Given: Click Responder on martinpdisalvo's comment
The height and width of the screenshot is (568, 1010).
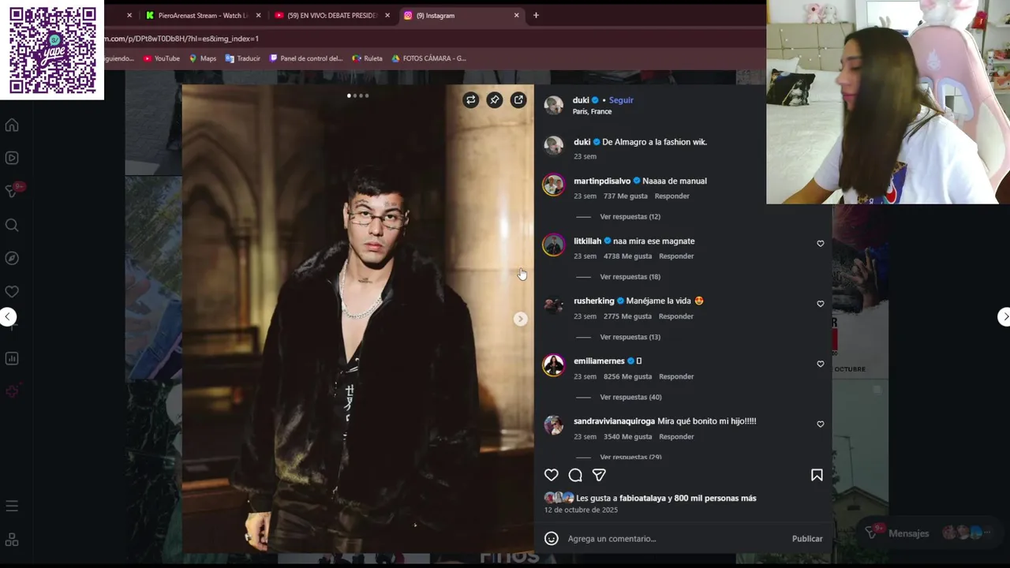Looking at the screenshot, I should [x=671, y=196].
